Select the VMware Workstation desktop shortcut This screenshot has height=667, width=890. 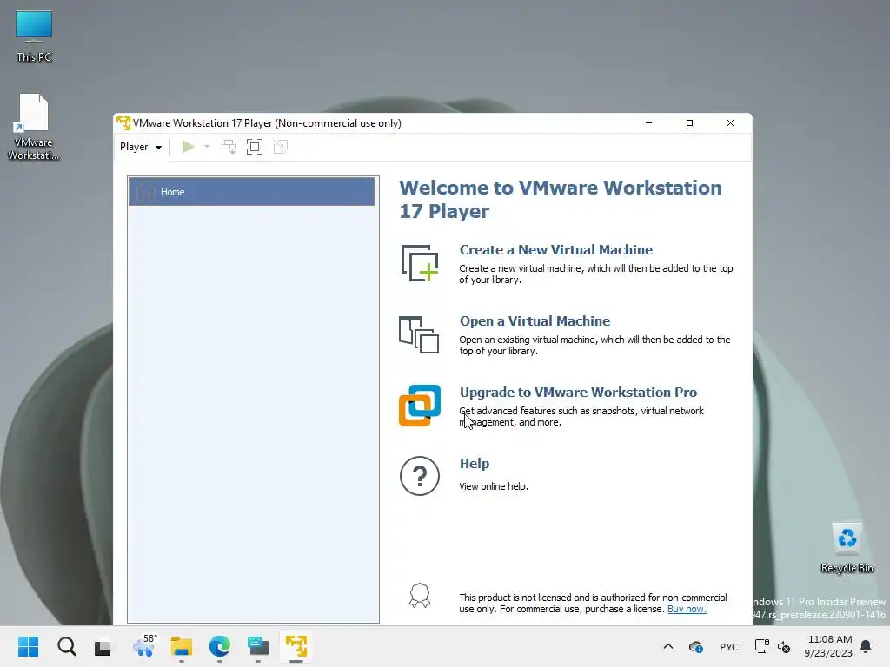[x=34, y=127]
